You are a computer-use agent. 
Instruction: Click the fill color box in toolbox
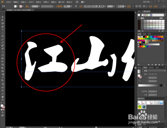click(2, 106)
